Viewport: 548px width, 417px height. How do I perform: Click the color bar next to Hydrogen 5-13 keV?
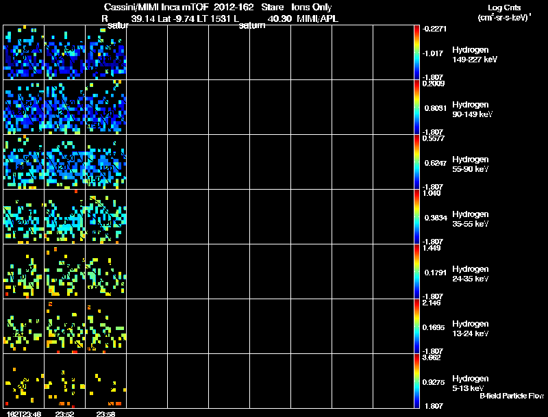416,381
